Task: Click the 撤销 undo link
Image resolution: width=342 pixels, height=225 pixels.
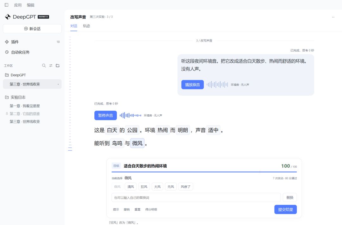Action: click(127, 209)
